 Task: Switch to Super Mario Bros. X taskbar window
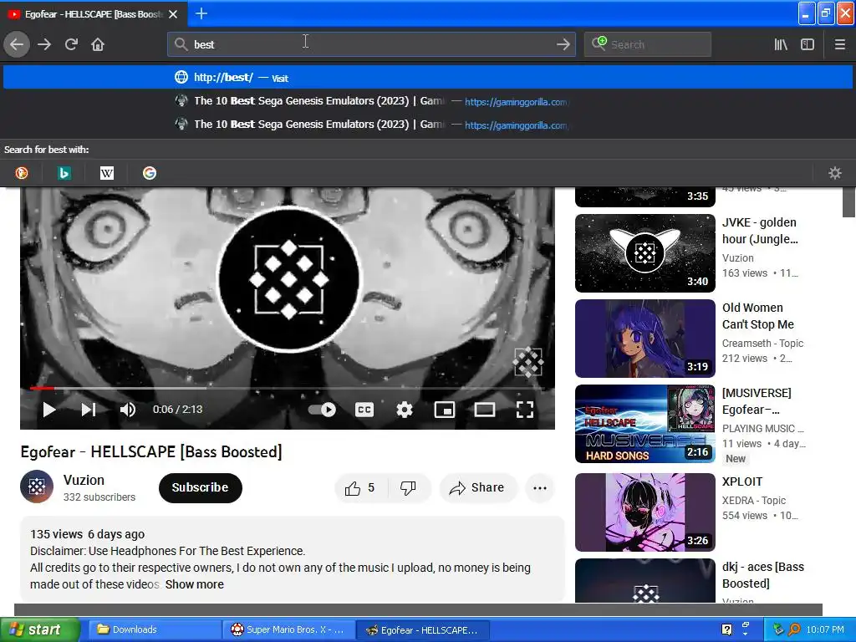click(x=288, y=630)
